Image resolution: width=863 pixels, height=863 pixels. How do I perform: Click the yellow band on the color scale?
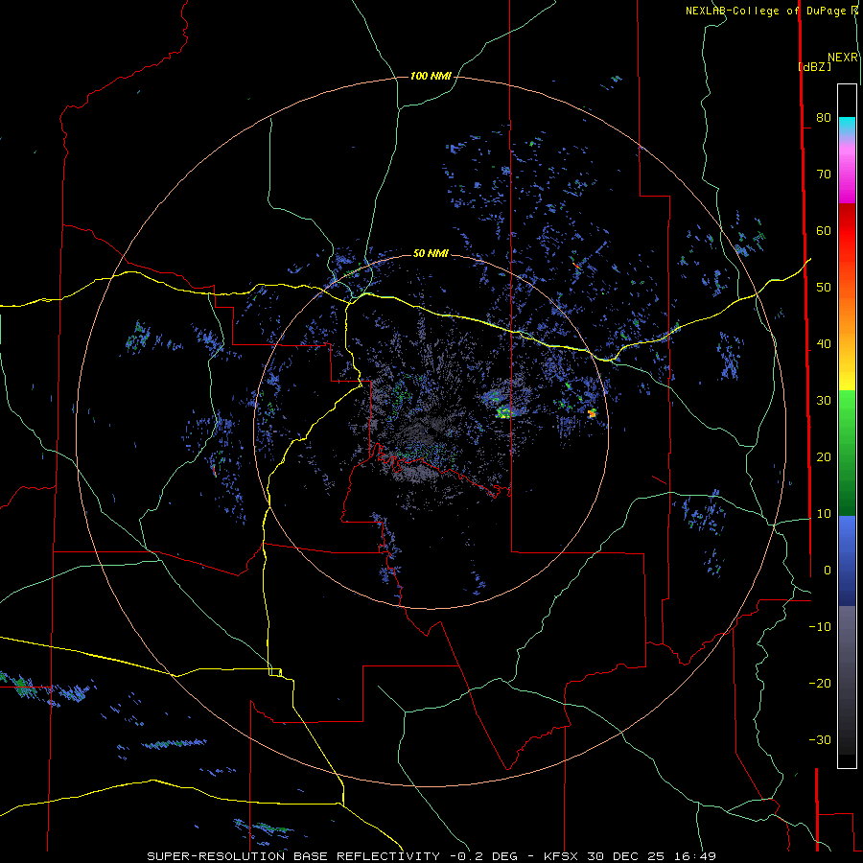pos(847,374)
